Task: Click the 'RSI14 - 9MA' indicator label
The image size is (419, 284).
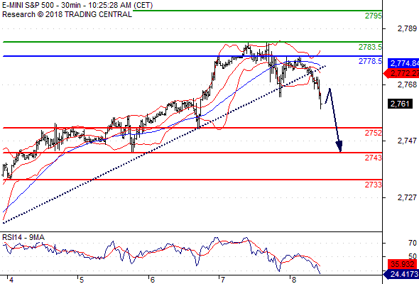Action: 23,237
